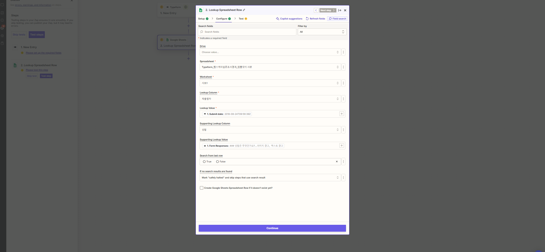The height and width of the screenshot is (252, 545).
Task: Open Spreadsheet field options menu (three dots)
Action: click(x=343, y=67)
